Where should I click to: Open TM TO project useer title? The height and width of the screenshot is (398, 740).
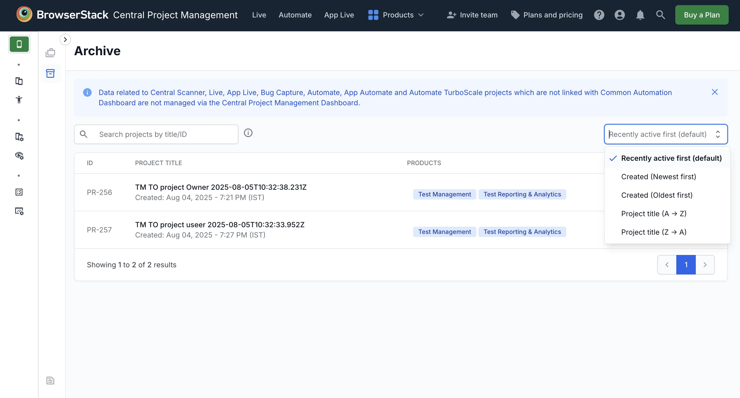[220, 225]
